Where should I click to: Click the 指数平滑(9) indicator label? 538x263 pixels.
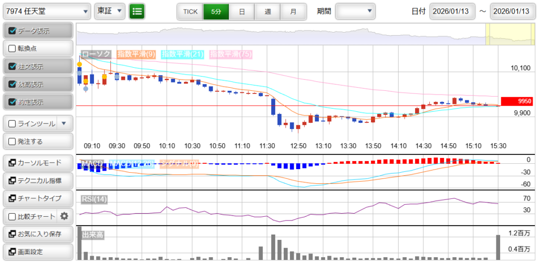pos(136,54)
